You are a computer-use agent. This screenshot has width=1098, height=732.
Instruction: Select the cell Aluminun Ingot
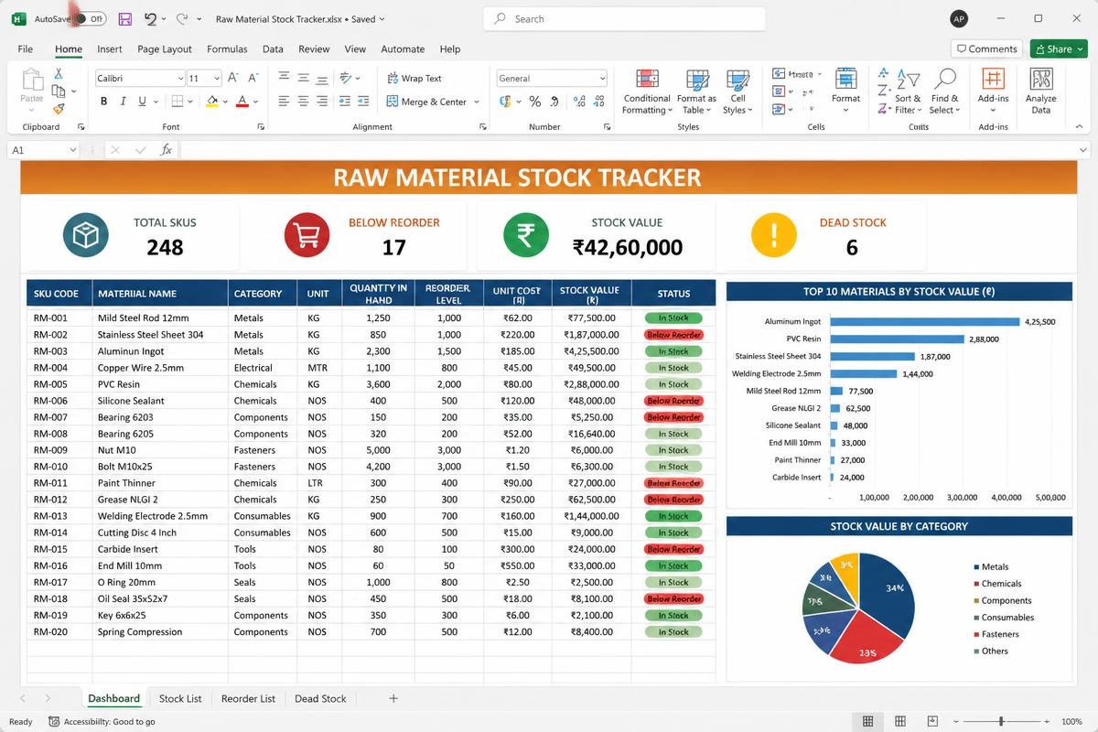click(161, 351)
